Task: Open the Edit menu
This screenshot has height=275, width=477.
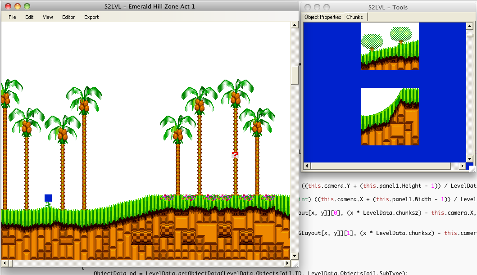Action: click(29, 17)
